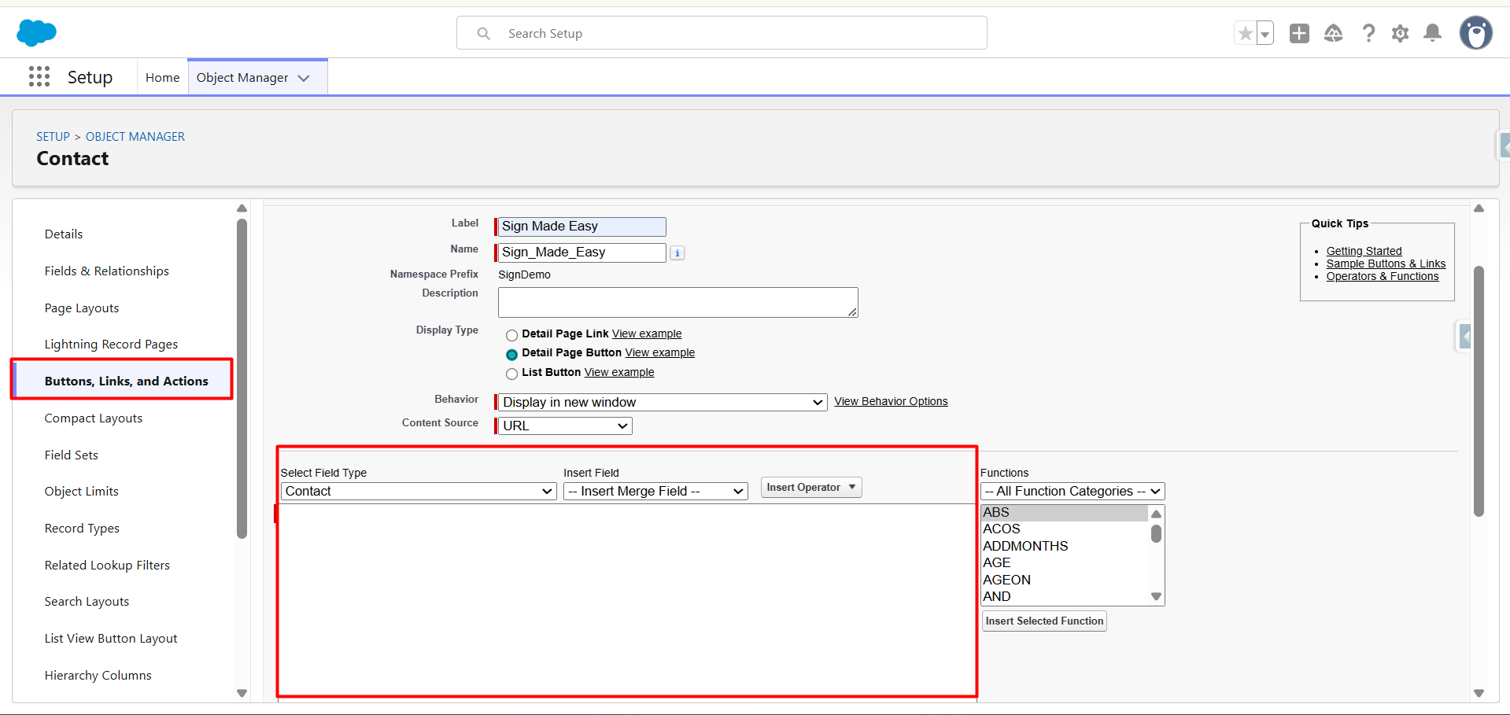Screen dimensions: 1510x715
Task: Open the Insert Merge Field dropdown
Action: click(x=655, y=492)
